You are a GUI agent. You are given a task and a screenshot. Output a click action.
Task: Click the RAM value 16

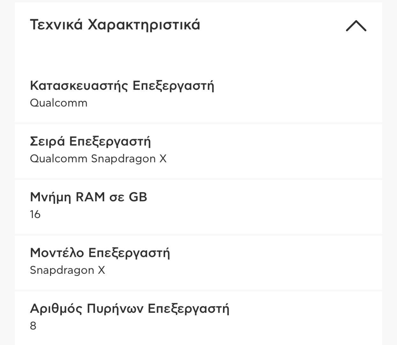(35, 214)
